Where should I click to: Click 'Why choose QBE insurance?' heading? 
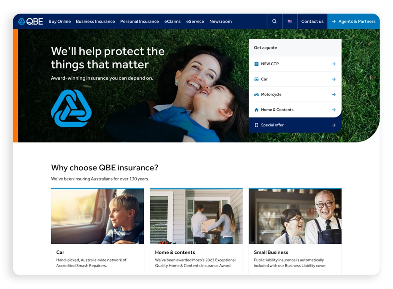pos(105,168)
